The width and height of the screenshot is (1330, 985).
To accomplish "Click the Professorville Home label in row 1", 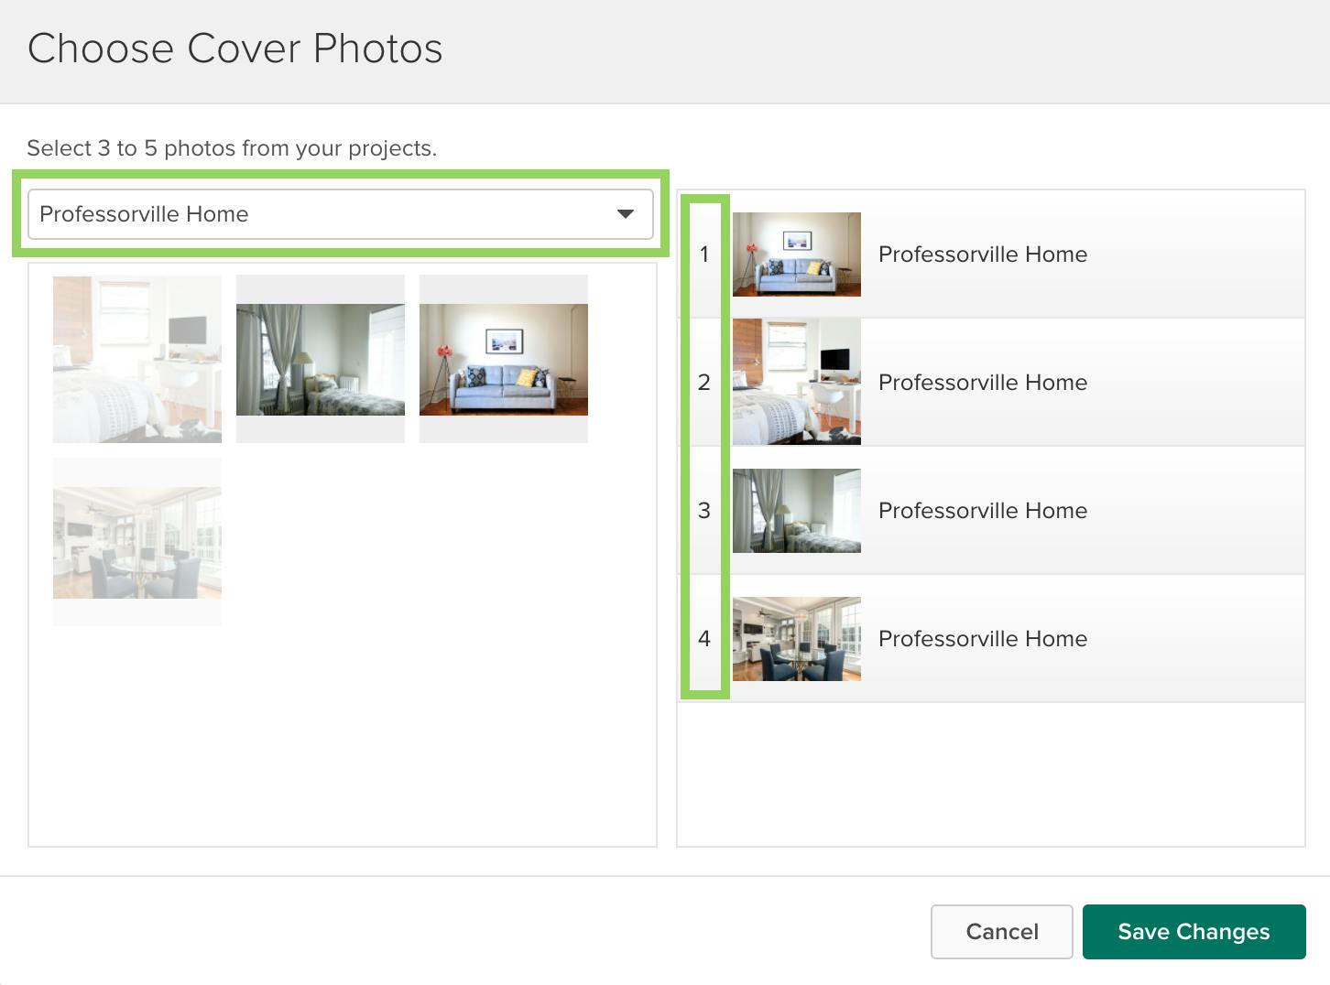I will [983, 254].
